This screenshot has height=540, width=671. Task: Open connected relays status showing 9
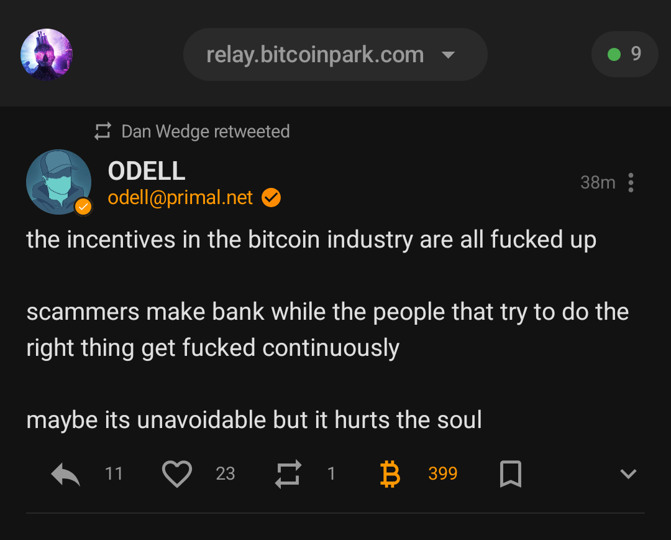click(x=624, y=54)
